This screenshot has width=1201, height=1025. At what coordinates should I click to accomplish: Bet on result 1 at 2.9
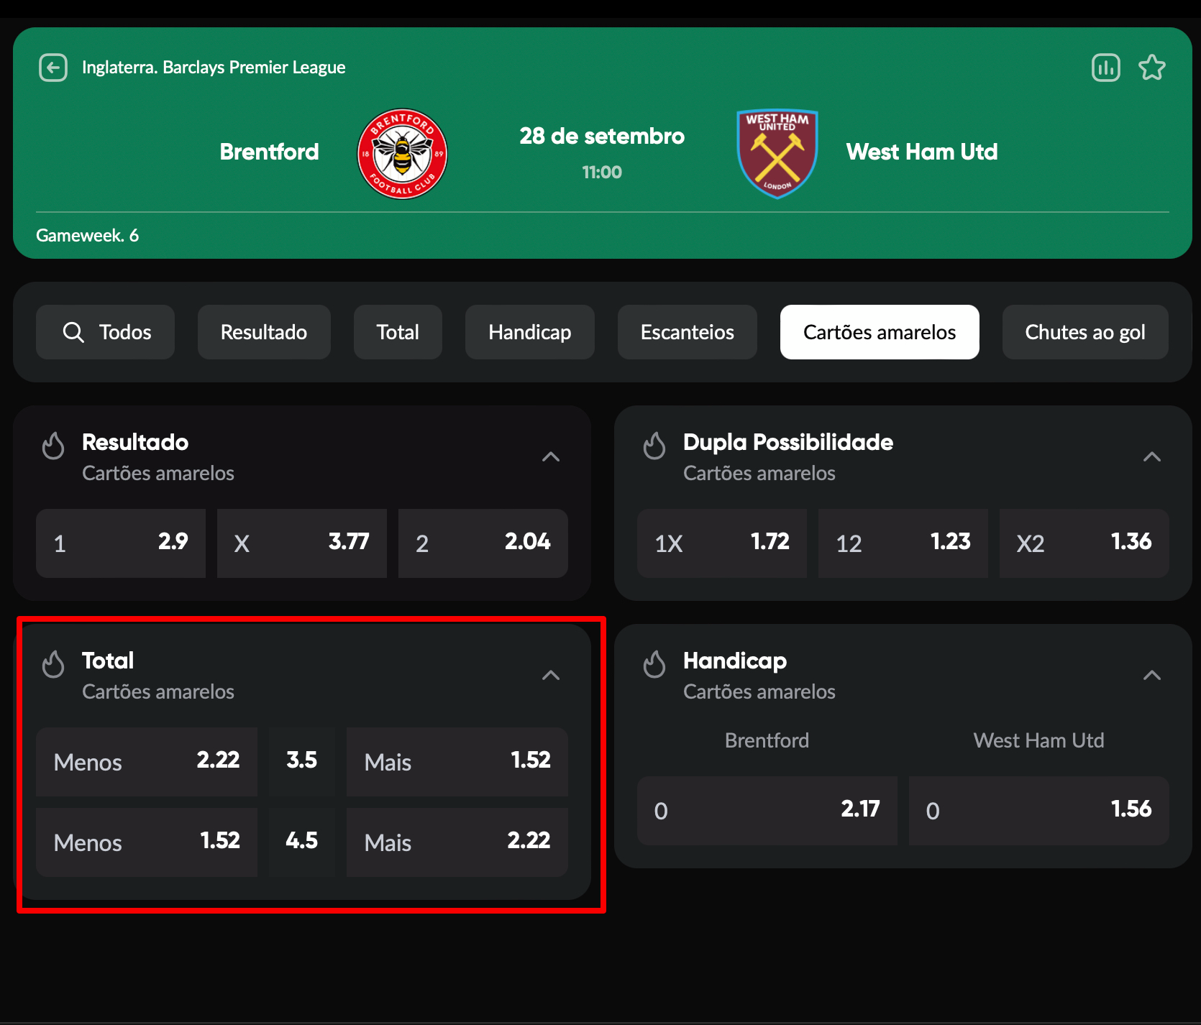tap(121, 543)
